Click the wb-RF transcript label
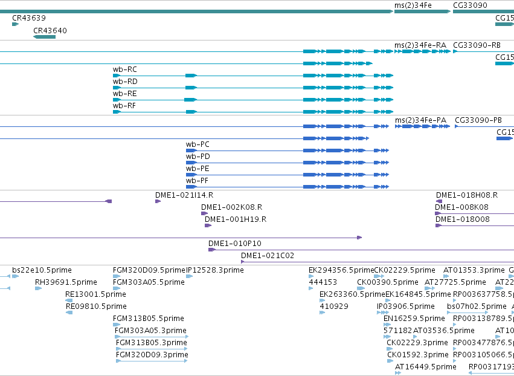 click(x=124, y=106)
